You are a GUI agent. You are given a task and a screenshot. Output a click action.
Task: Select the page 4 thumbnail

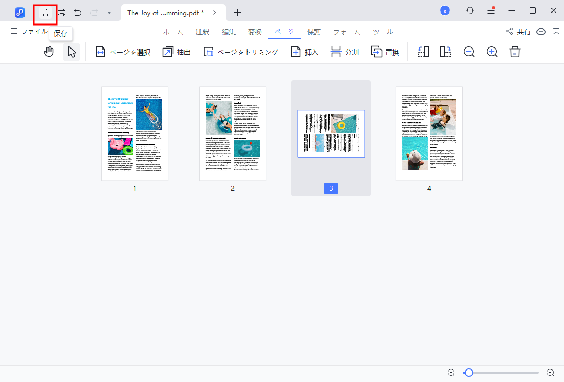(x=429, y=134)
